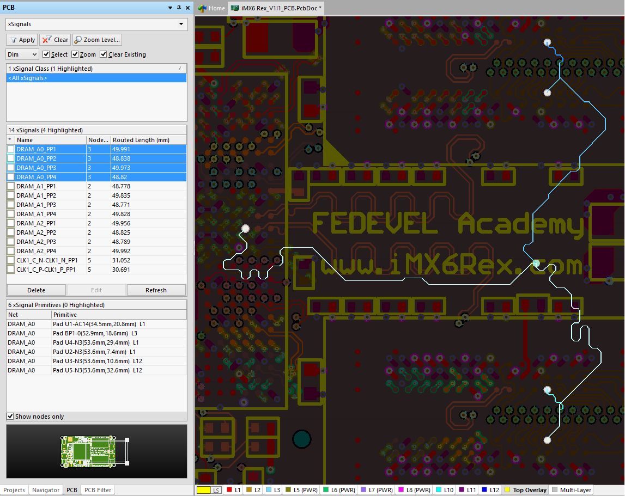
Task: Close the PCB panel
Action: click(x=188, y=8)
